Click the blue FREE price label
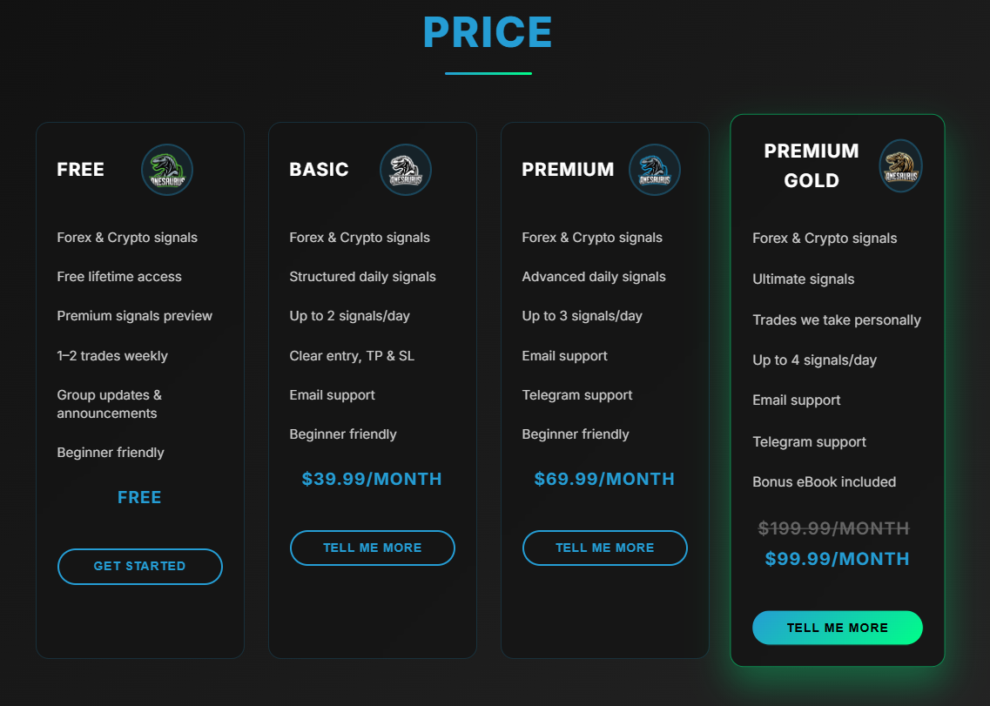Screen dimensions: 990x706 coord(139,498)
